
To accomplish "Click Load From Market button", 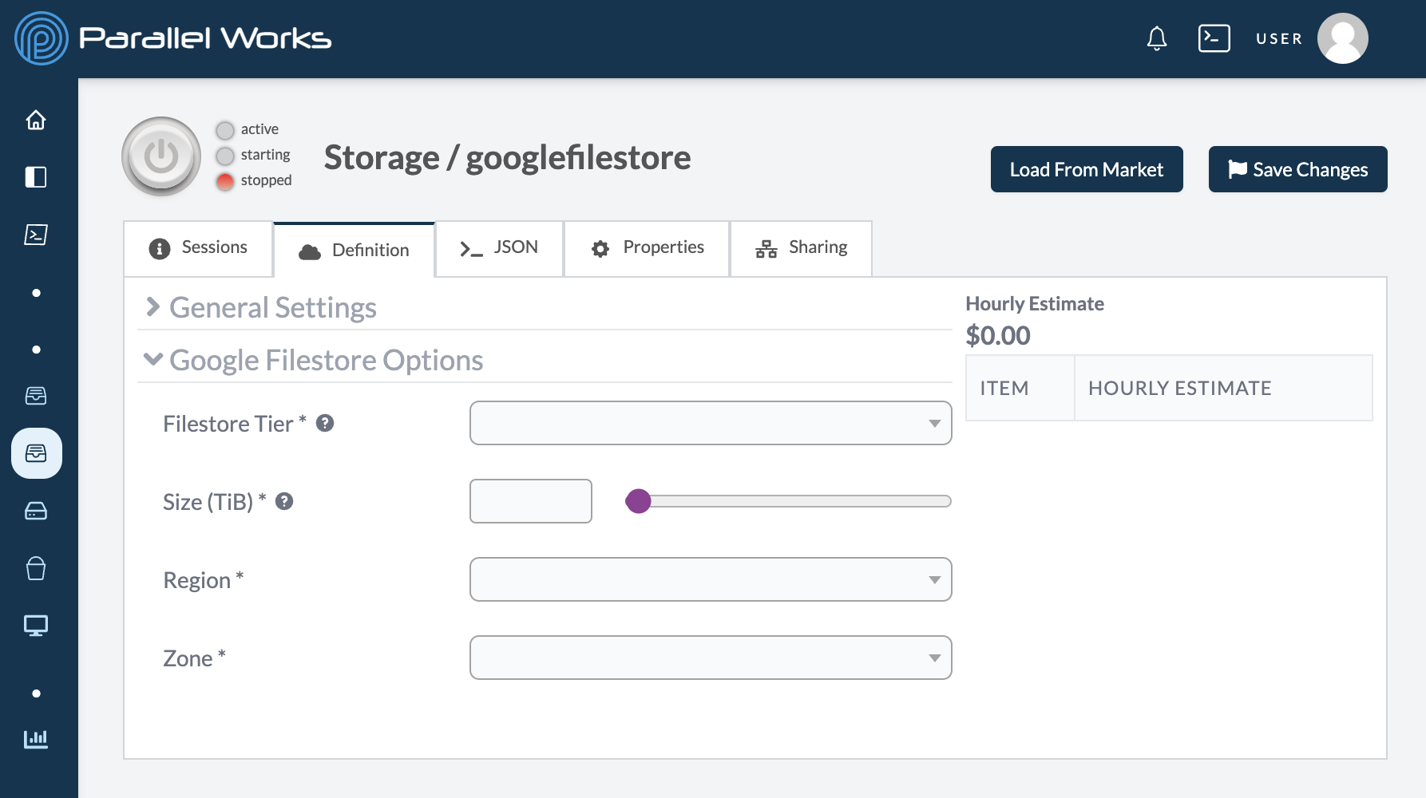I will click(1087, 169).
